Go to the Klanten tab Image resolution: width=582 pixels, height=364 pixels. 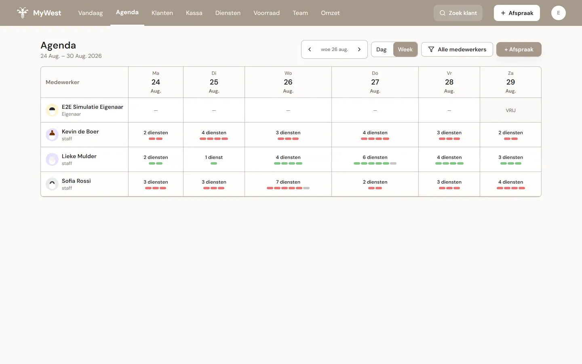162,13
